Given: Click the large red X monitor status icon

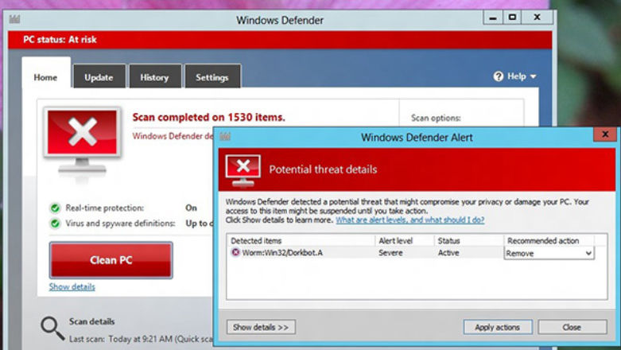Looking at the screenshot, I should (x=82, y=142).
